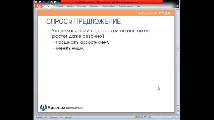Open the Вставка ribbon tab
214x120 pixels.
(60, 6)
